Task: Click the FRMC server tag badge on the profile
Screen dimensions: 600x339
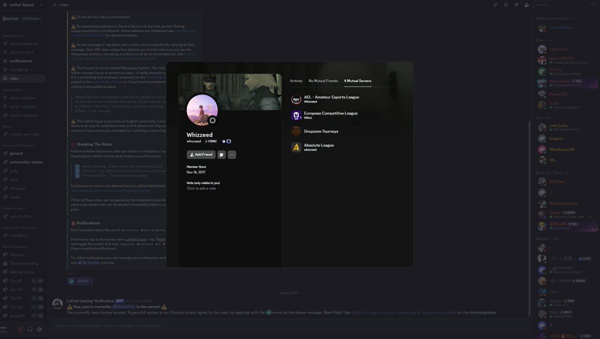Action: click(x=210, y=141)
